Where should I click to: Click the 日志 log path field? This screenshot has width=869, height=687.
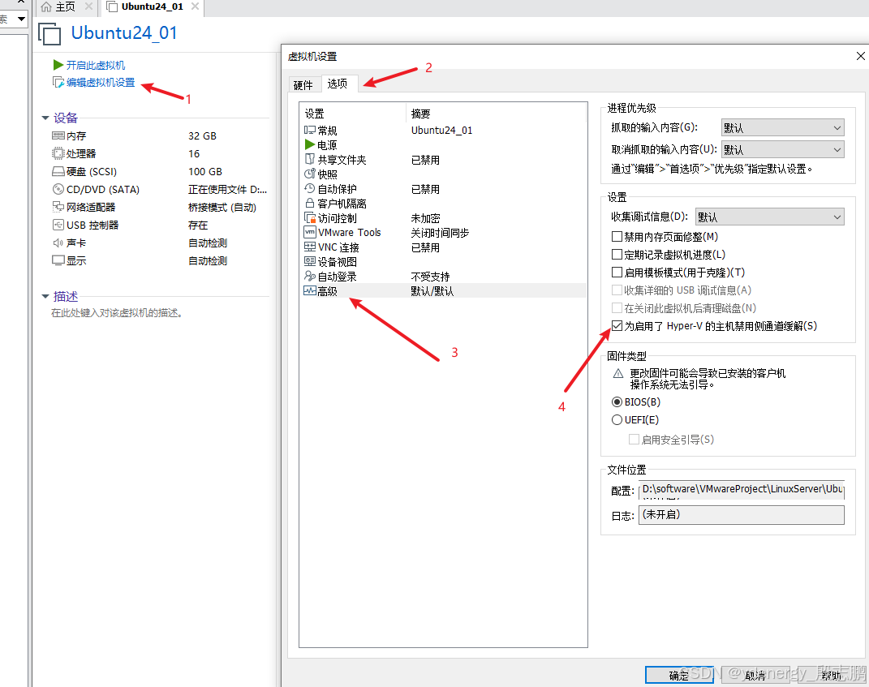coord(742,515)
